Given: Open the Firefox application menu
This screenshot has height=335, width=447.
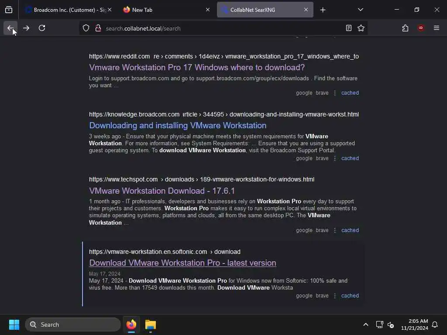Looking at the screenshot, I should click(437, 28).
